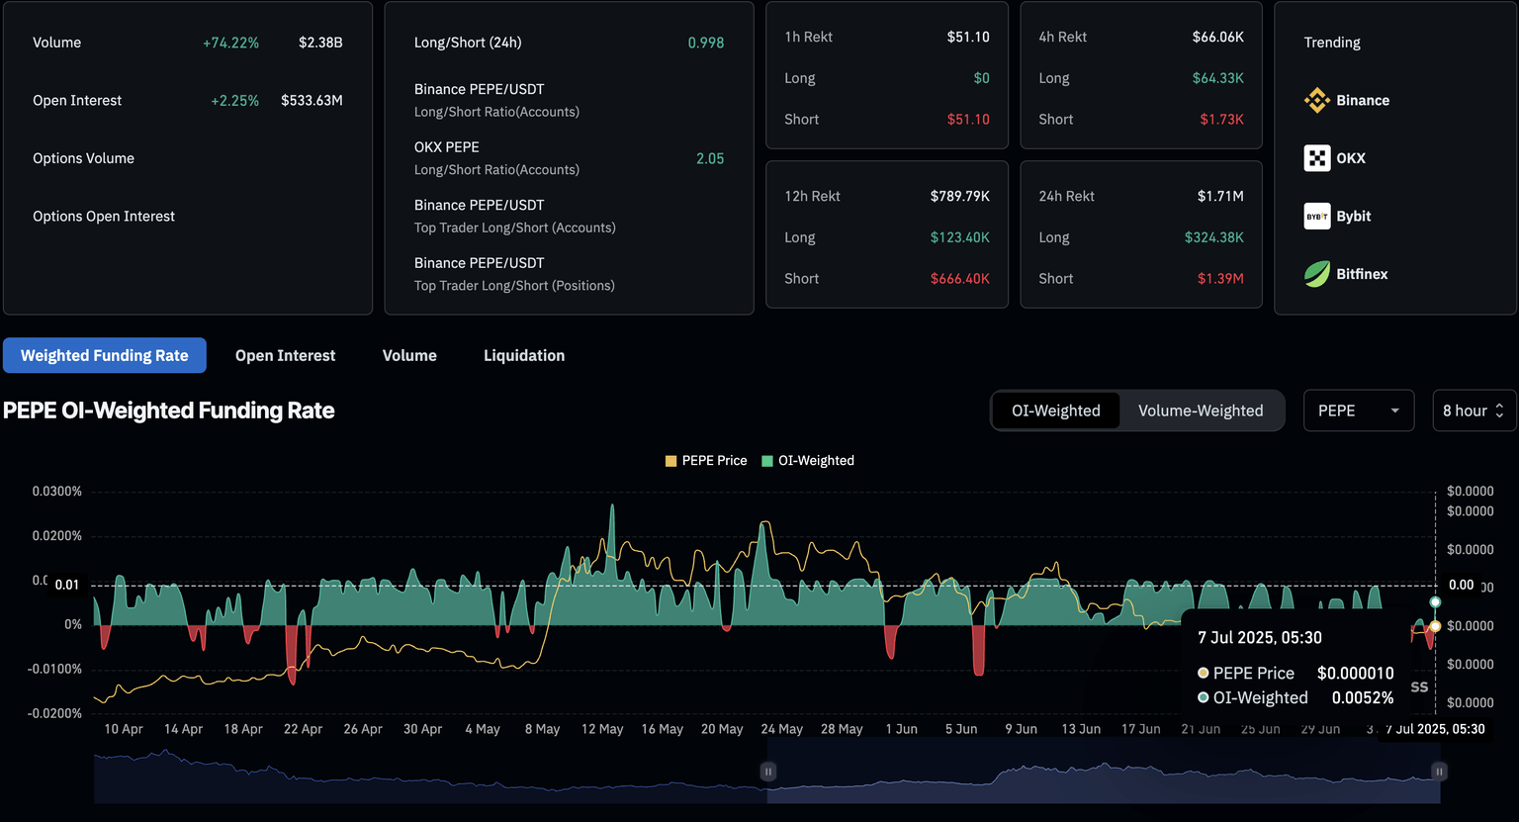1519x822 pixels.
Task: Click the Bybit logo icon
Action: 1316,216
